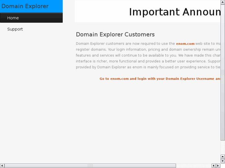
Task: Follow the enom.com link in the paragraph
Action: [x=185, y=43]
